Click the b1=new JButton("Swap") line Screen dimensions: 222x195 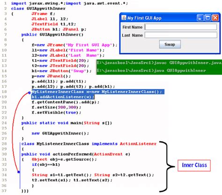point(62,71)
